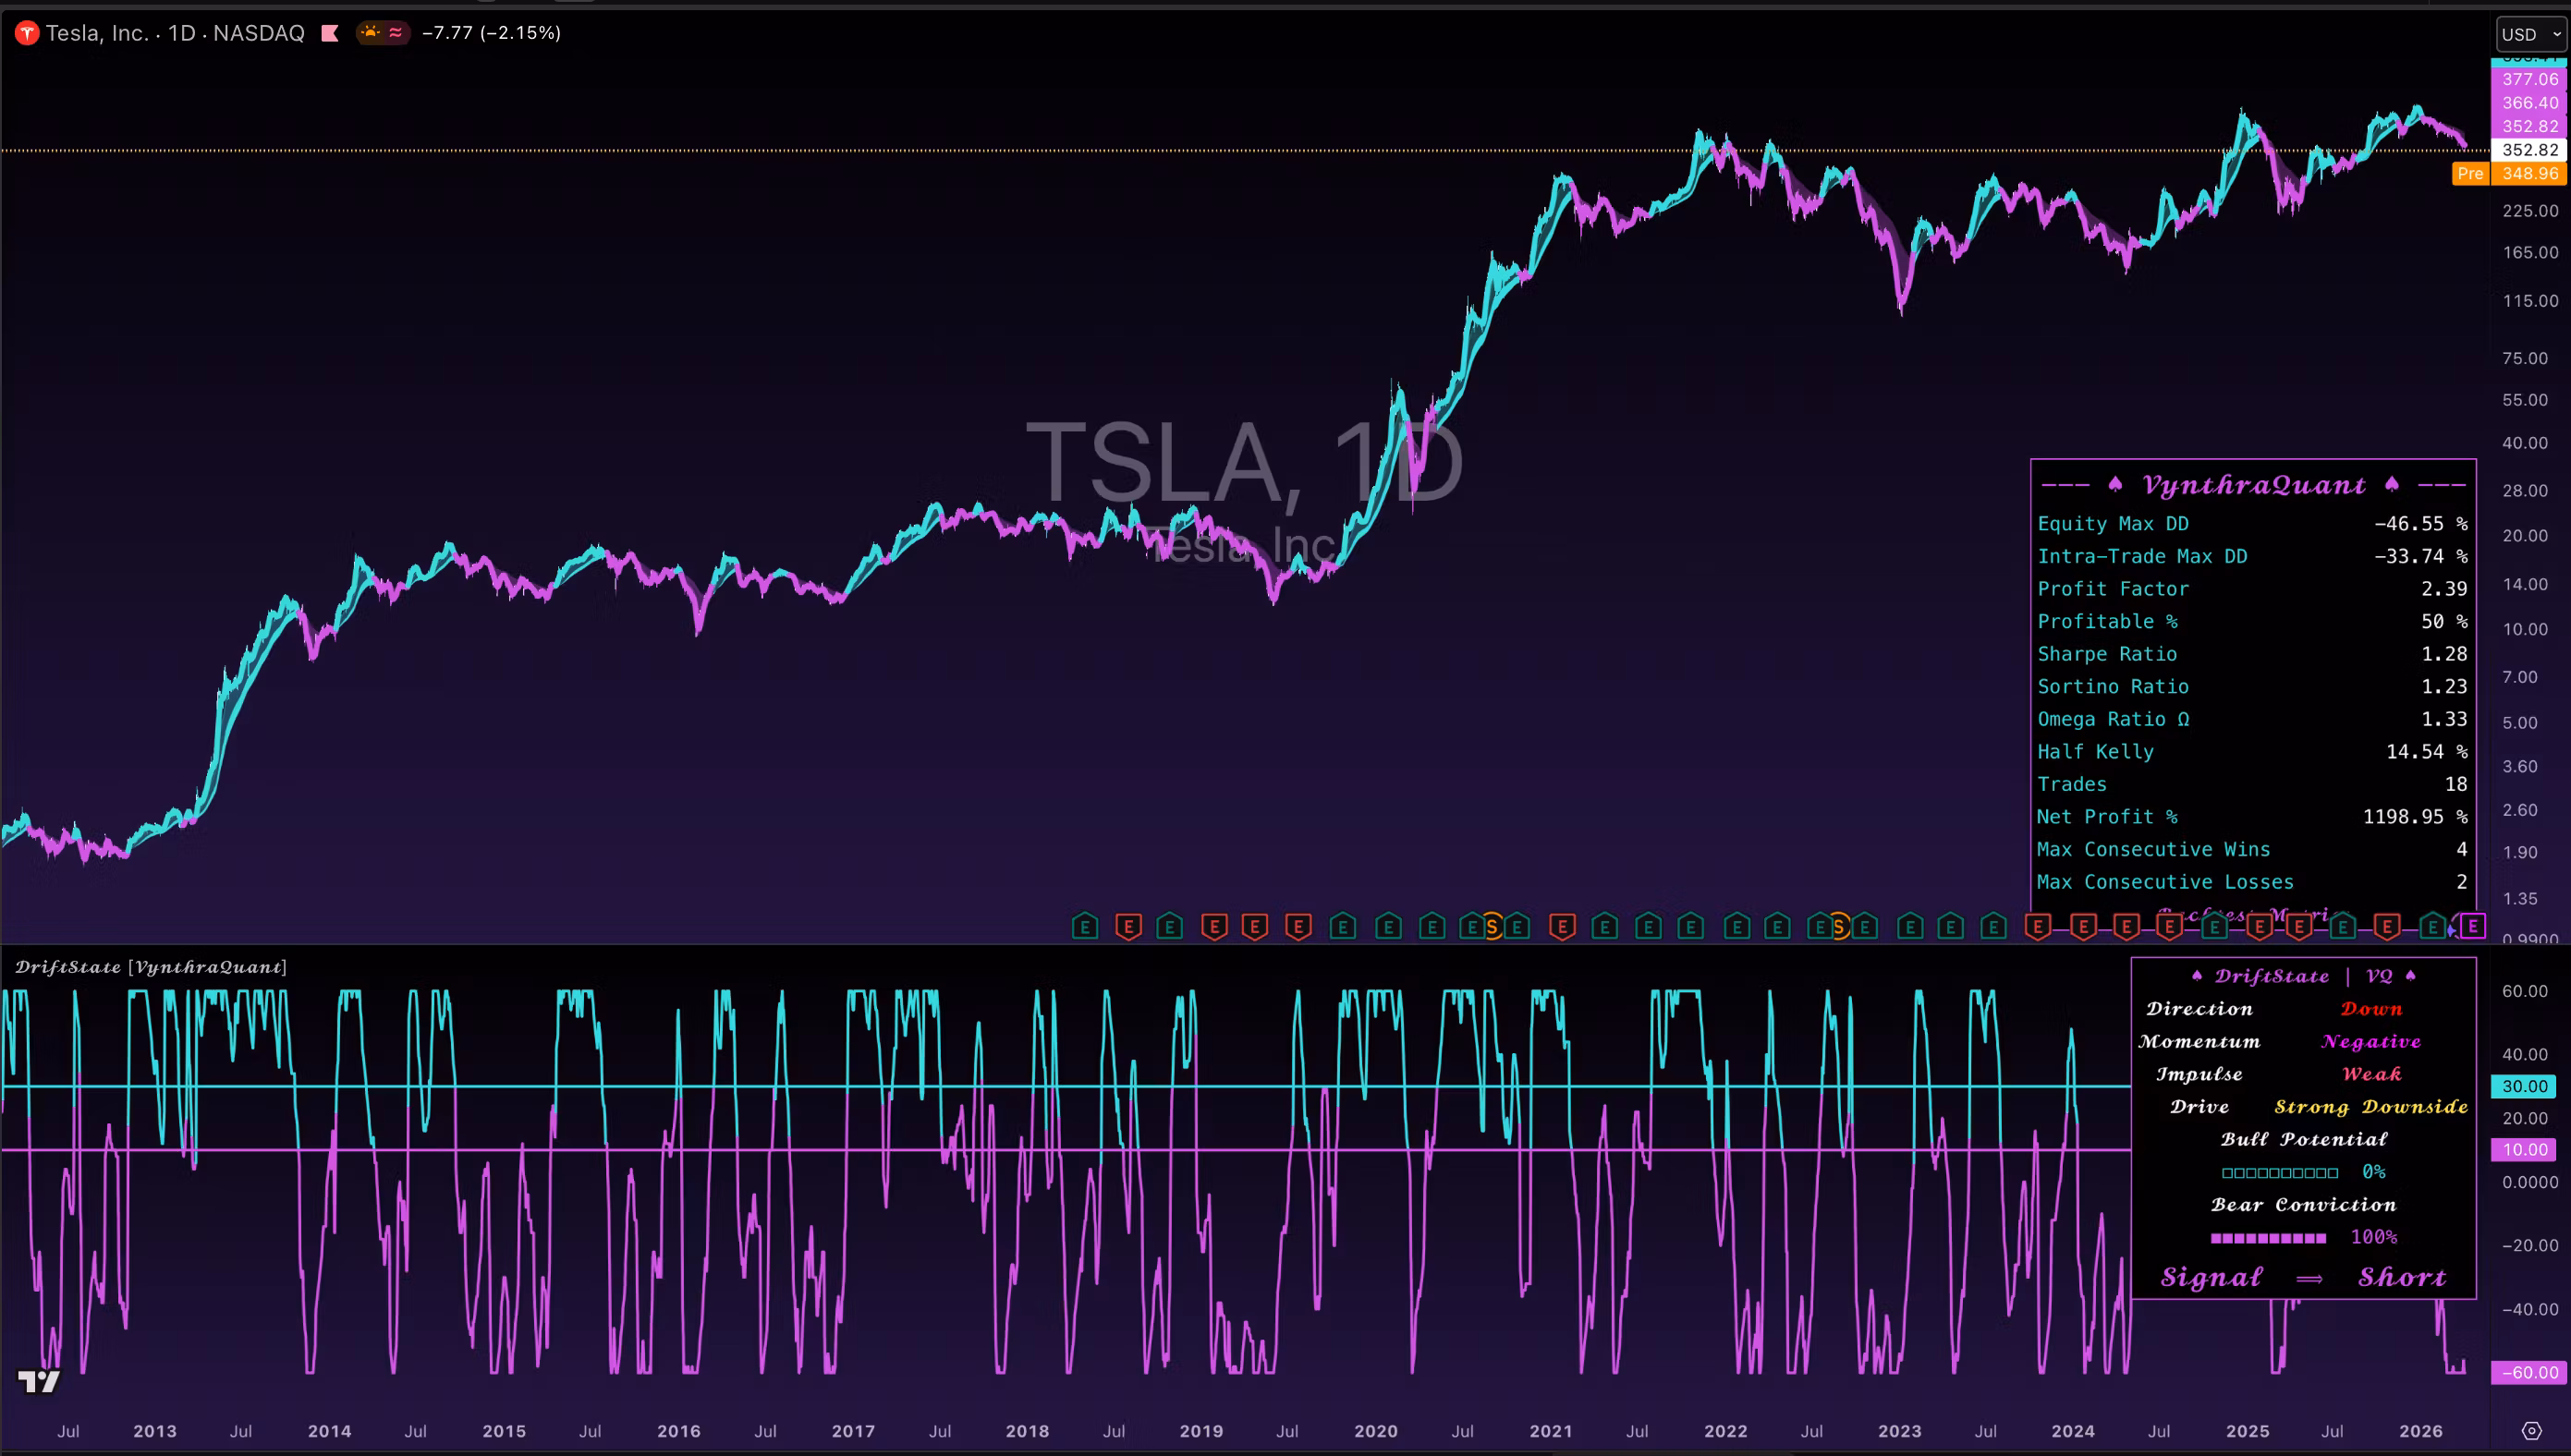
Task: Click the Impulse value Weak
Action: pyautogui.click(x=2371, y=1075)
